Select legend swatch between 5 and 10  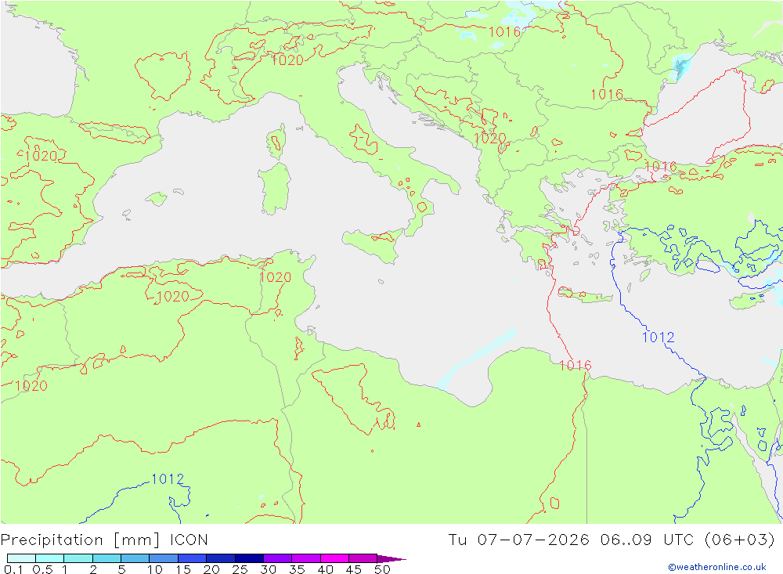pos(135,558)
